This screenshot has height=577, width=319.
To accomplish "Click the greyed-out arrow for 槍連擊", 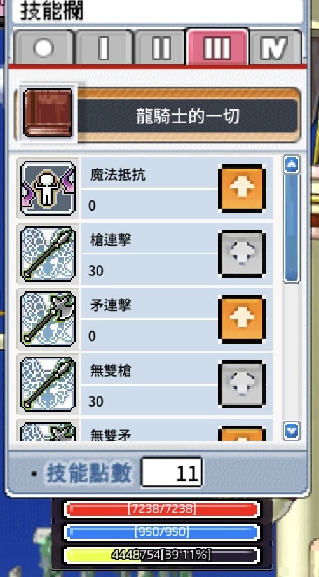I will [x=242, y=254].
